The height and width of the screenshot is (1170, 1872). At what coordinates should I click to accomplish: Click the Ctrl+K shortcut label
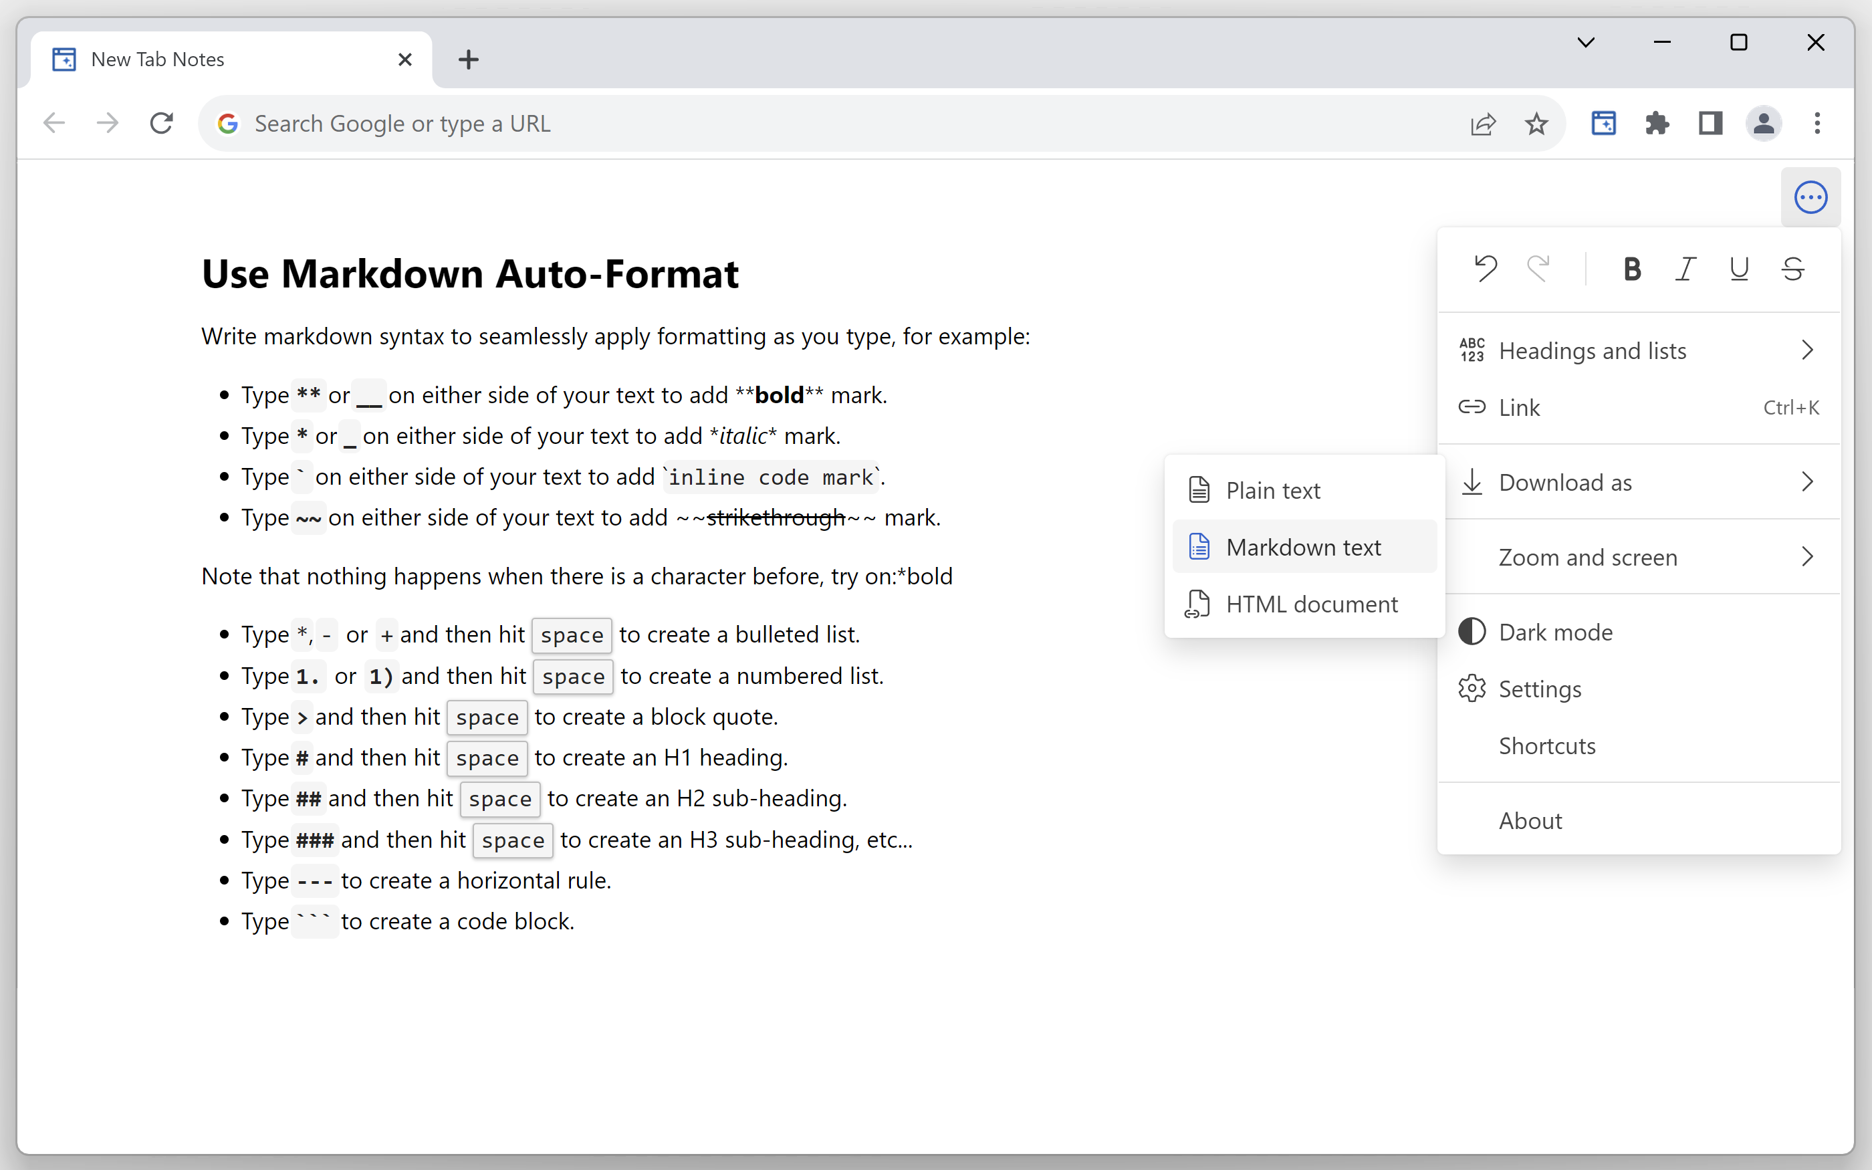click(1790, 407)
